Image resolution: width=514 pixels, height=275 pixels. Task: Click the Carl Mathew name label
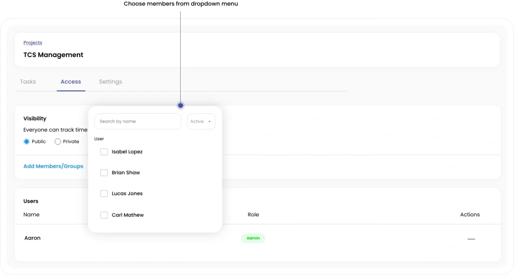click(x=128, y=215)
